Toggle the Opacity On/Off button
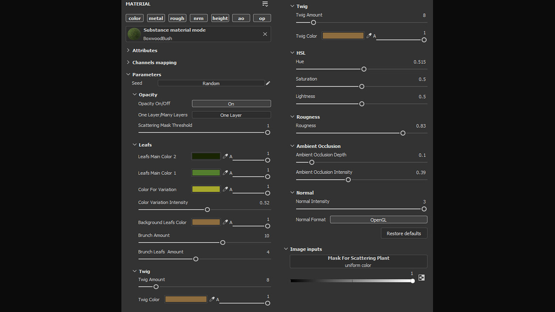This screenshot has width=555, height=312. (x=231, y=104)
